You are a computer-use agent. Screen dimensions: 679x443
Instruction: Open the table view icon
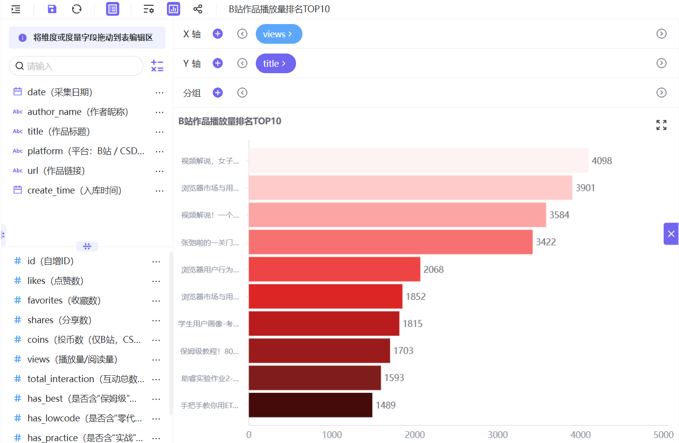pos(112,9)
